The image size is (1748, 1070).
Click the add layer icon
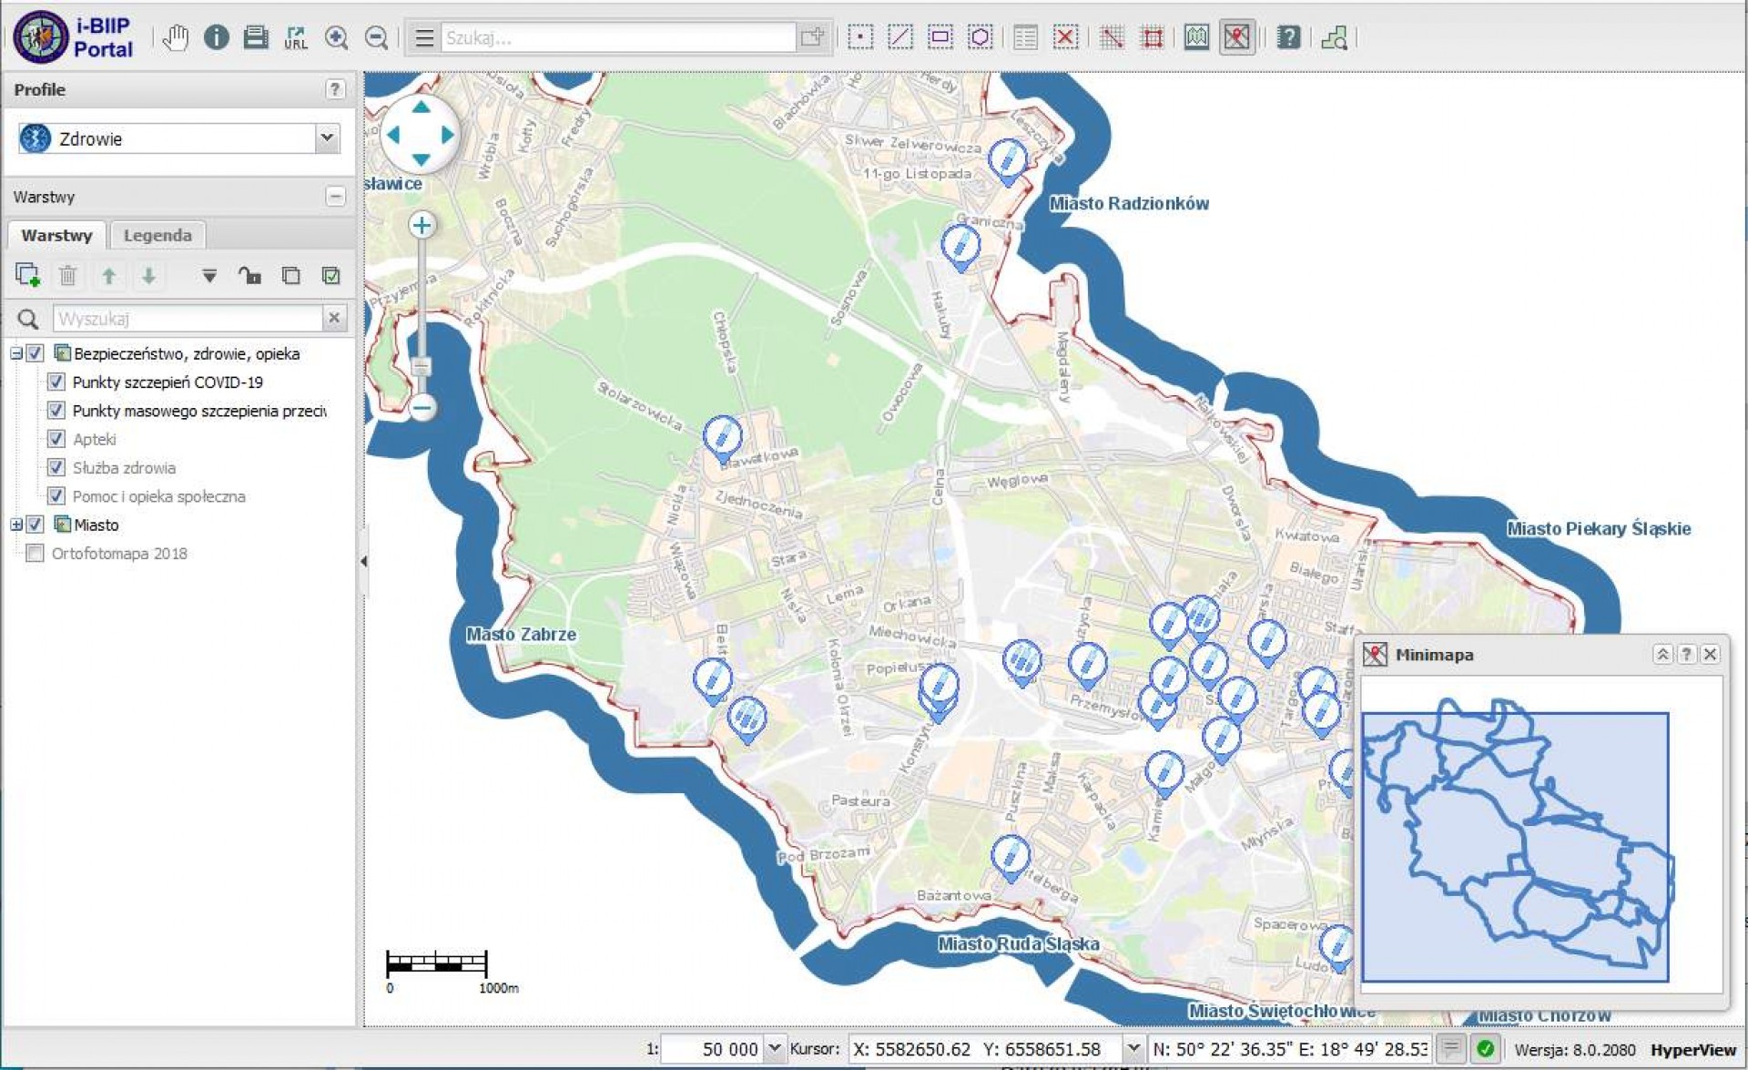[x=28, y=275]
